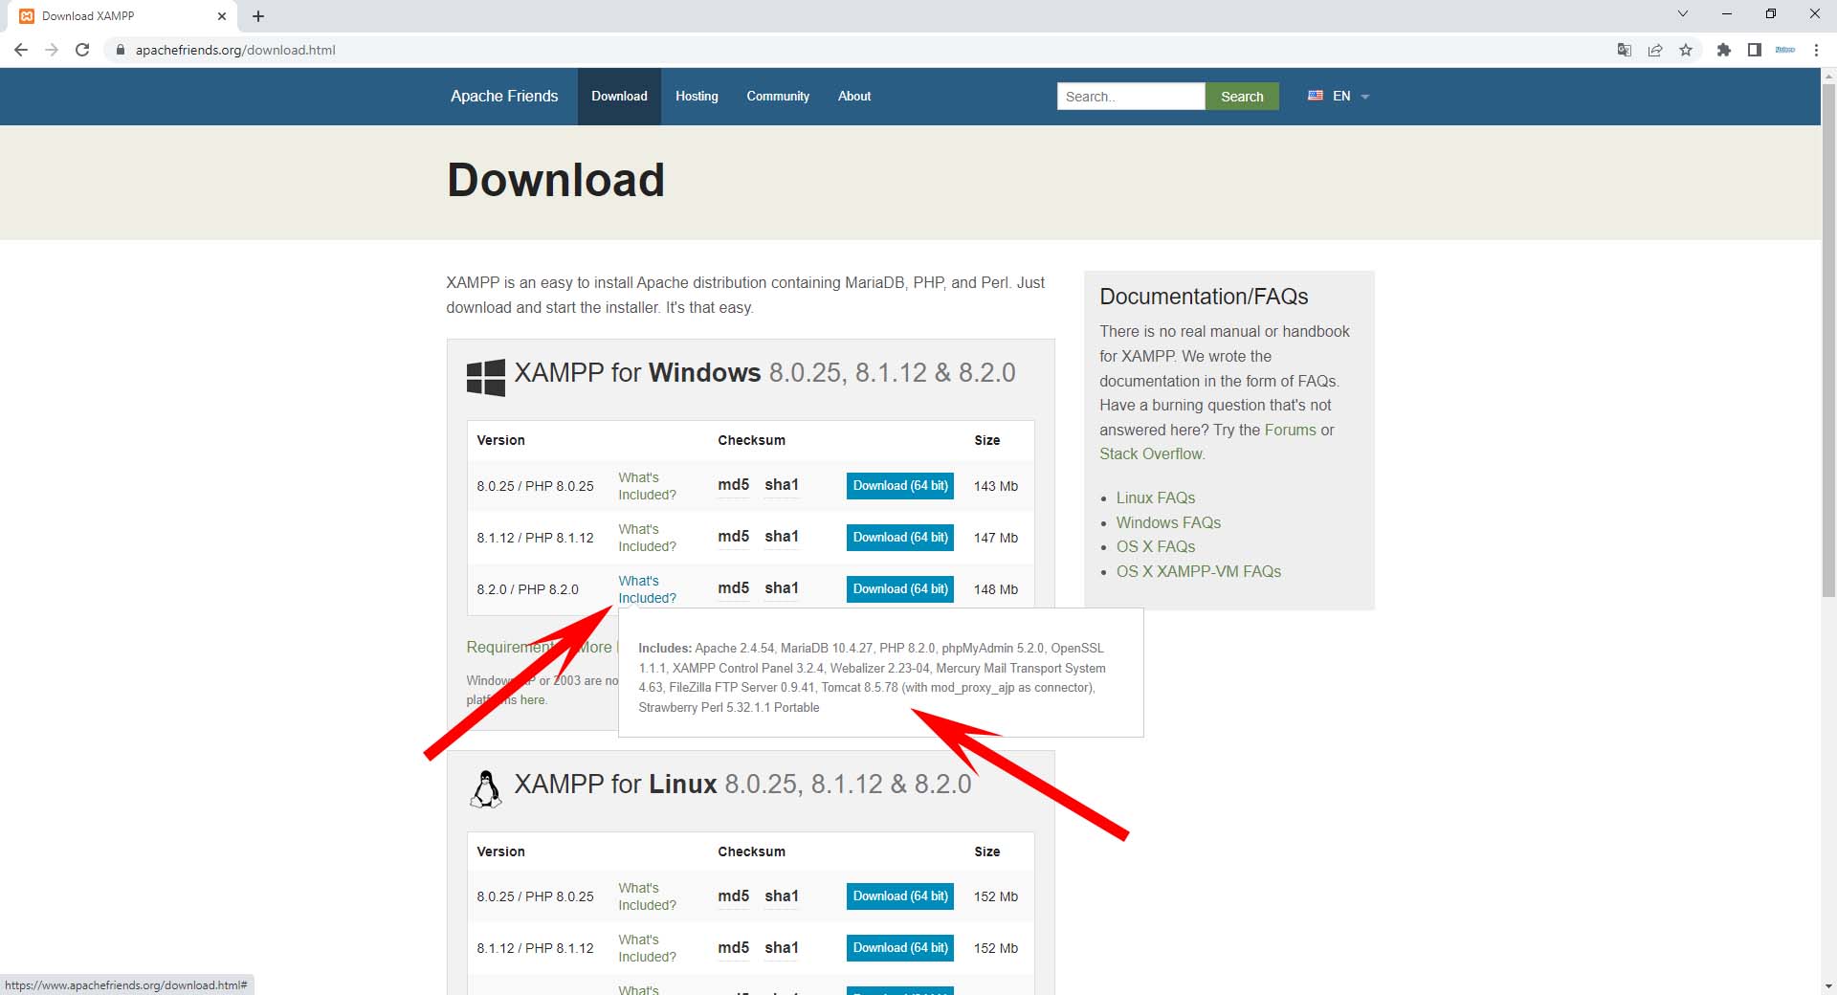Click md5 checksum for Windows 8.2.0
The image size is (1837, 995).
click(x=733, y=588)
